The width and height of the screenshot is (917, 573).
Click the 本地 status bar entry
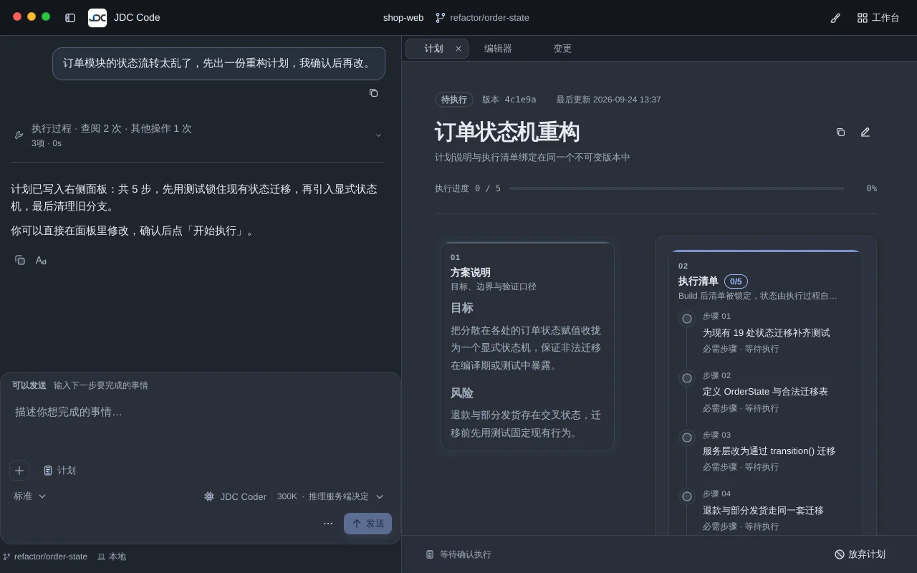(x=112, y=557)
